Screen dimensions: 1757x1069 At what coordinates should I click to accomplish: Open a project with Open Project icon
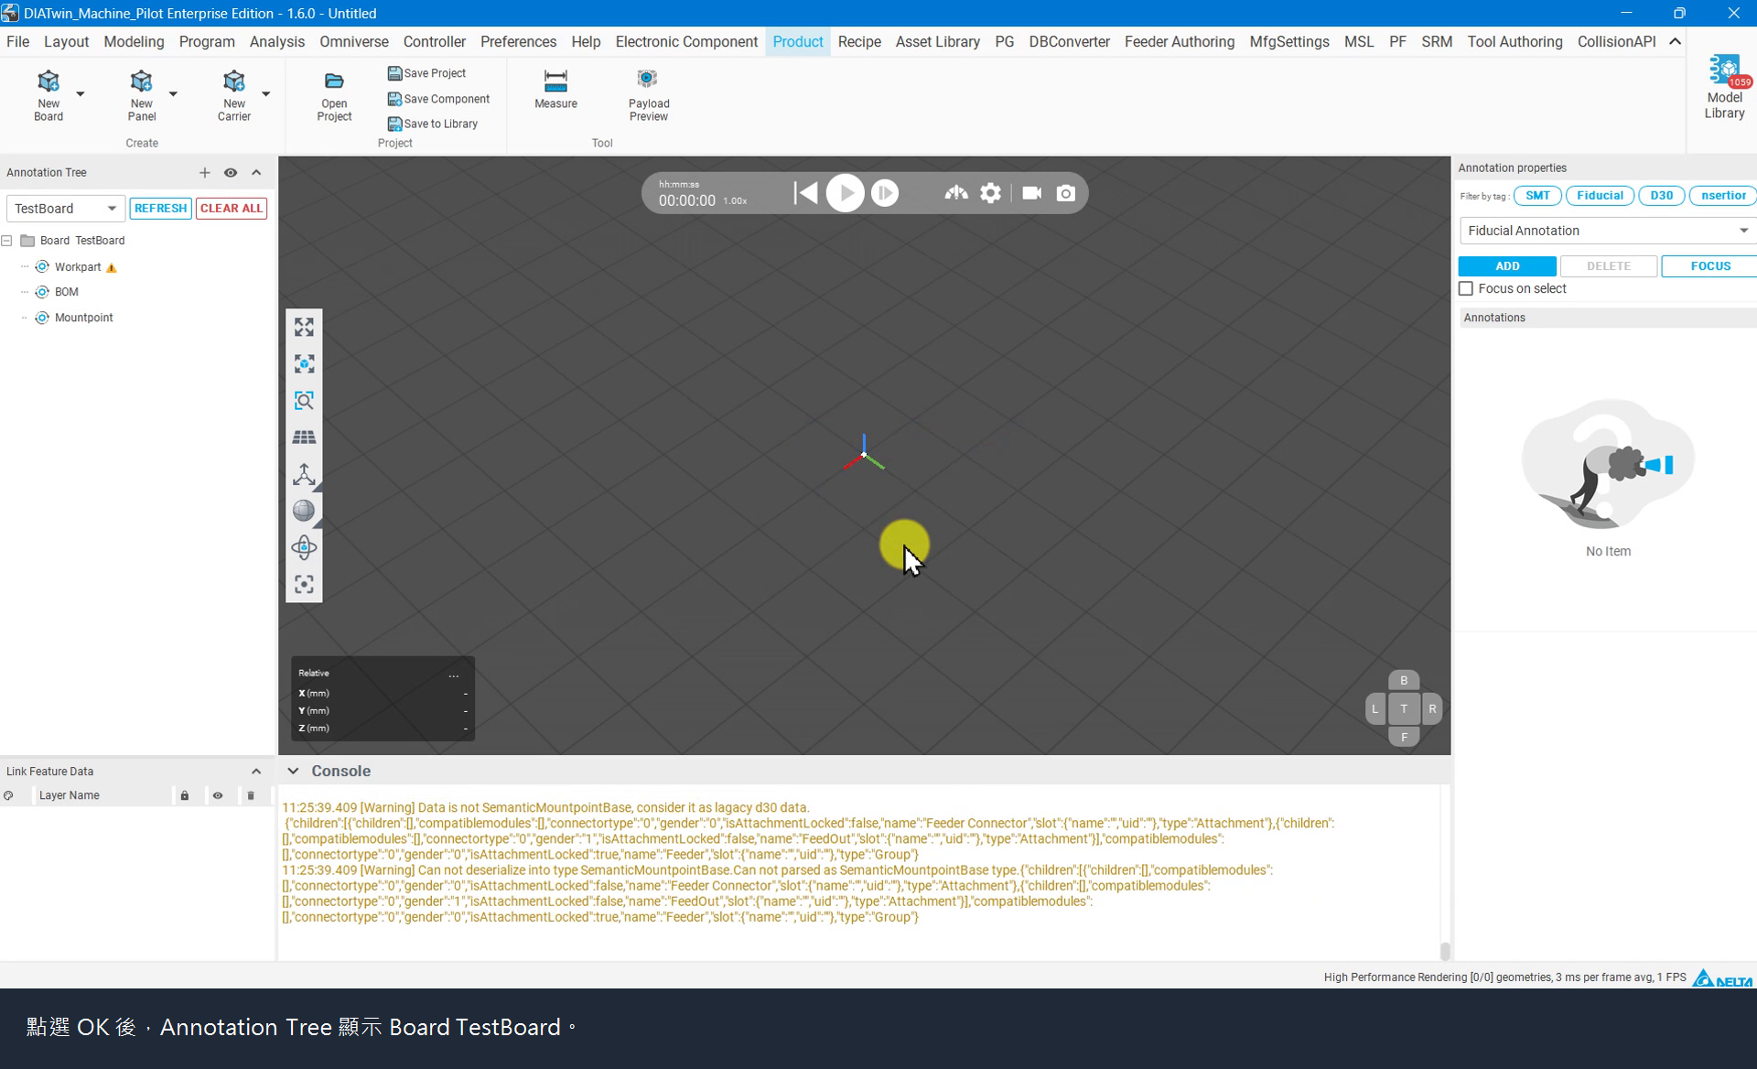pyautogui.click(x=334, y=96)
